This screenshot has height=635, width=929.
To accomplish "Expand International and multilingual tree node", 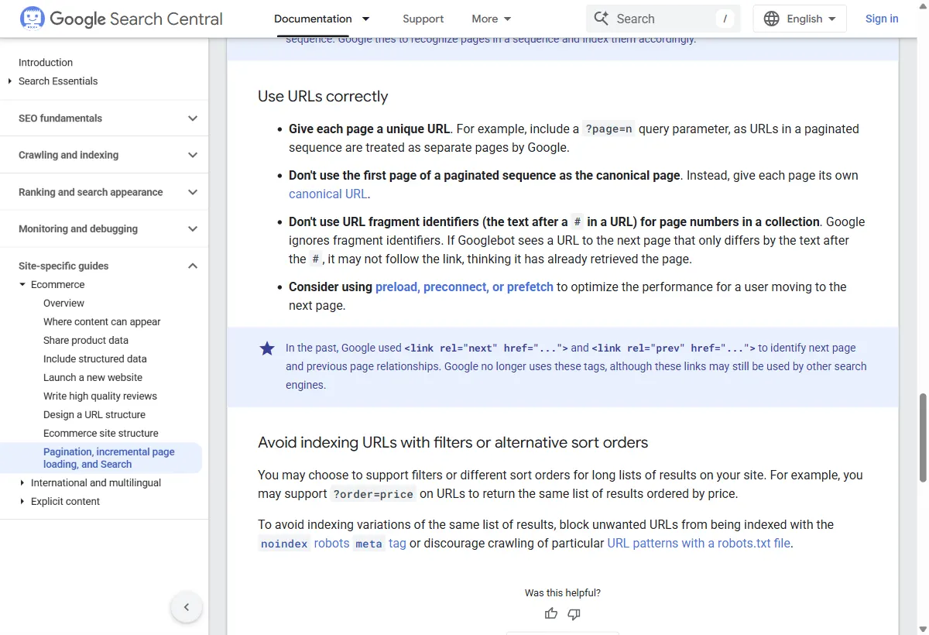I will pos(22,483).
